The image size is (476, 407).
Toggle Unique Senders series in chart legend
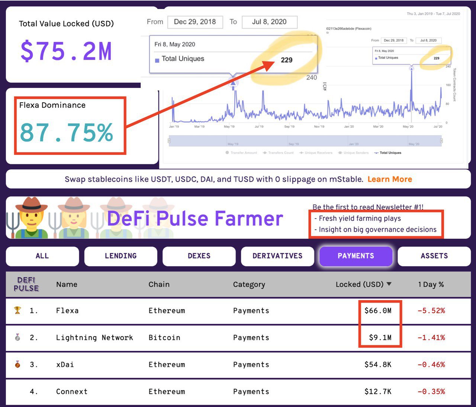(x=353, y=153)
